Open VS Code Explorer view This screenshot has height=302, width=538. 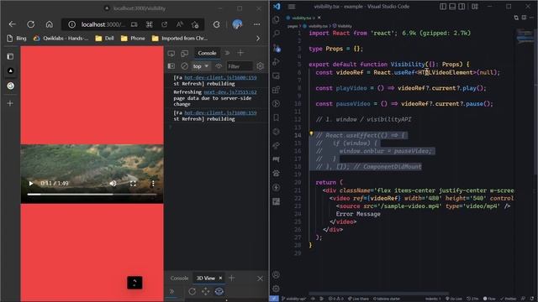[x=277, y=19]
